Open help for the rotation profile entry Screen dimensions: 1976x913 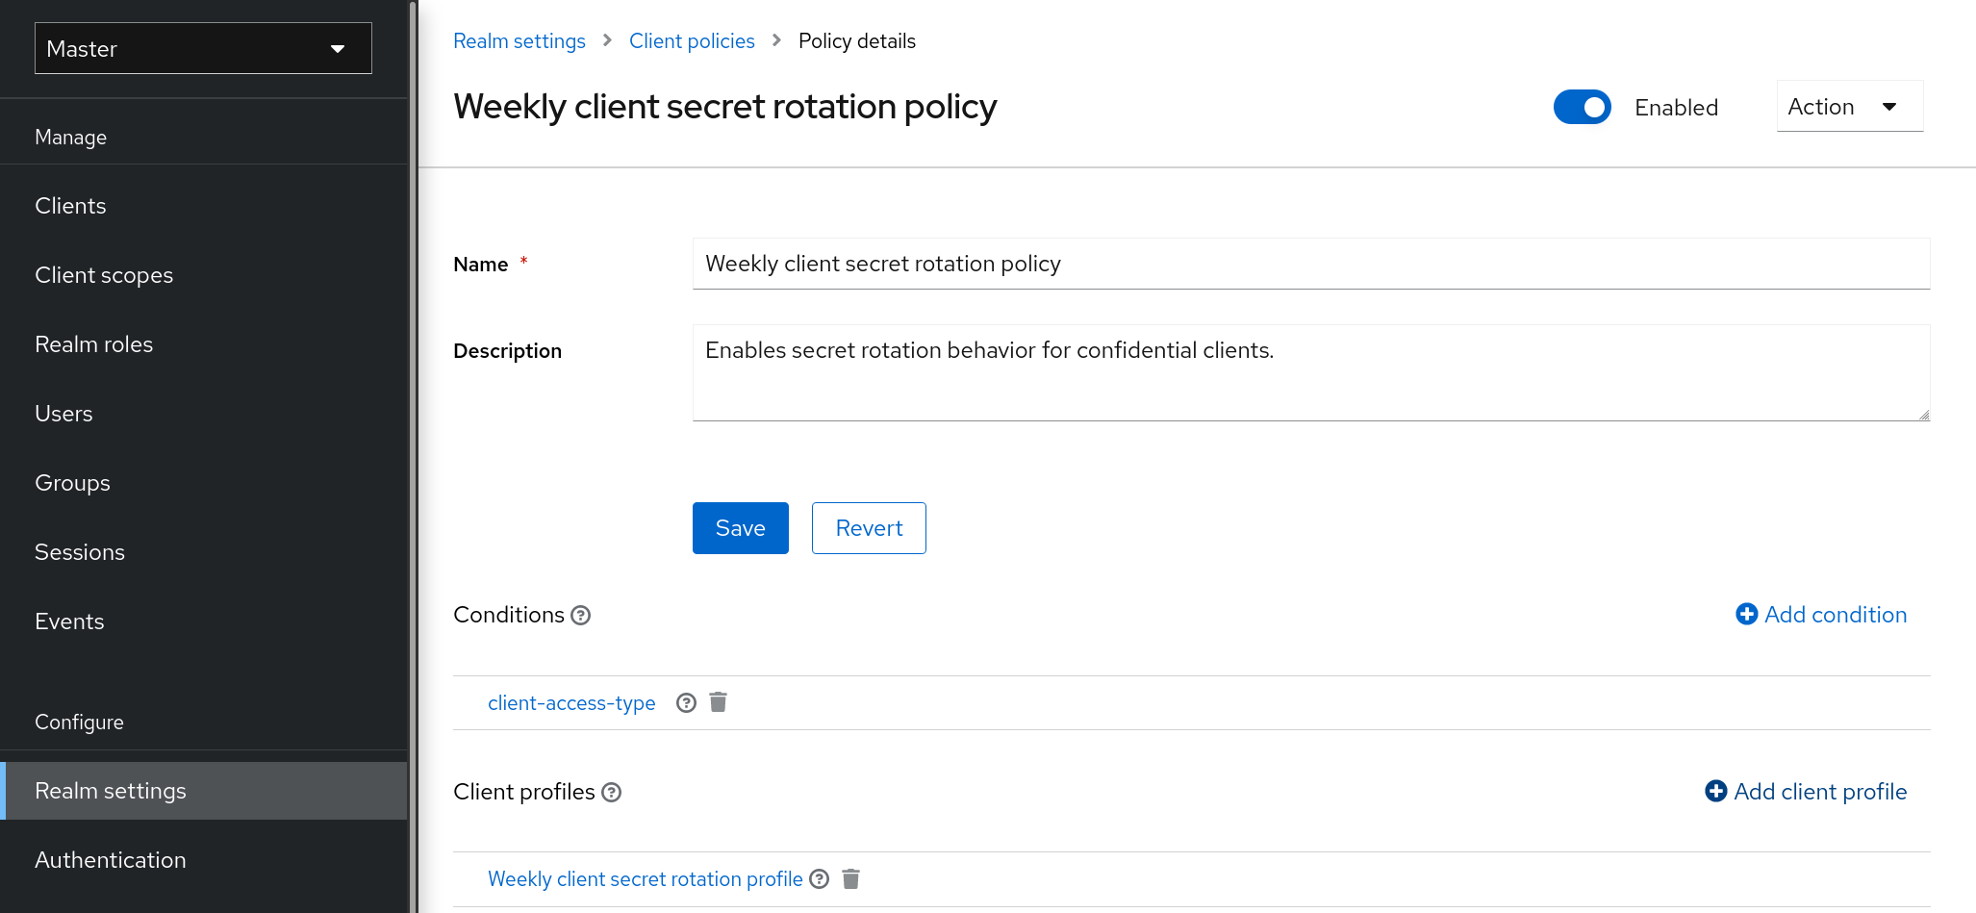pos(819,878)
